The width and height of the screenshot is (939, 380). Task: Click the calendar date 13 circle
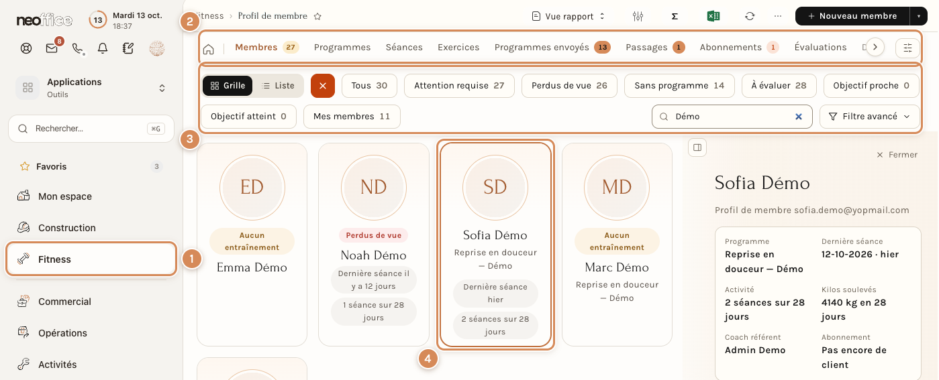coord(98,20)
